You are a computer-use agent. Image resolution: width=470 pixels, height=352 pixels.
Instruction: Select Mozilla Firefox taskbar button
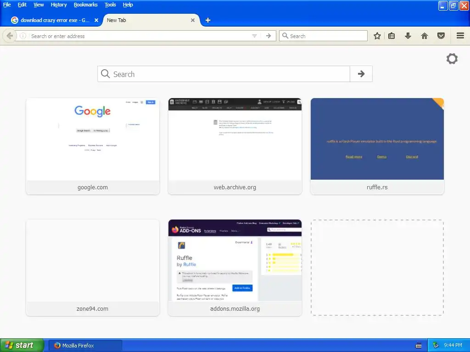click(x=85, y=346)
